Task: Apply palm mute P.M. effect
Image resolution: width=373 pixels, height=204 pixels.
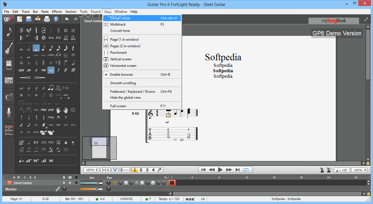Action: point(66,88)
